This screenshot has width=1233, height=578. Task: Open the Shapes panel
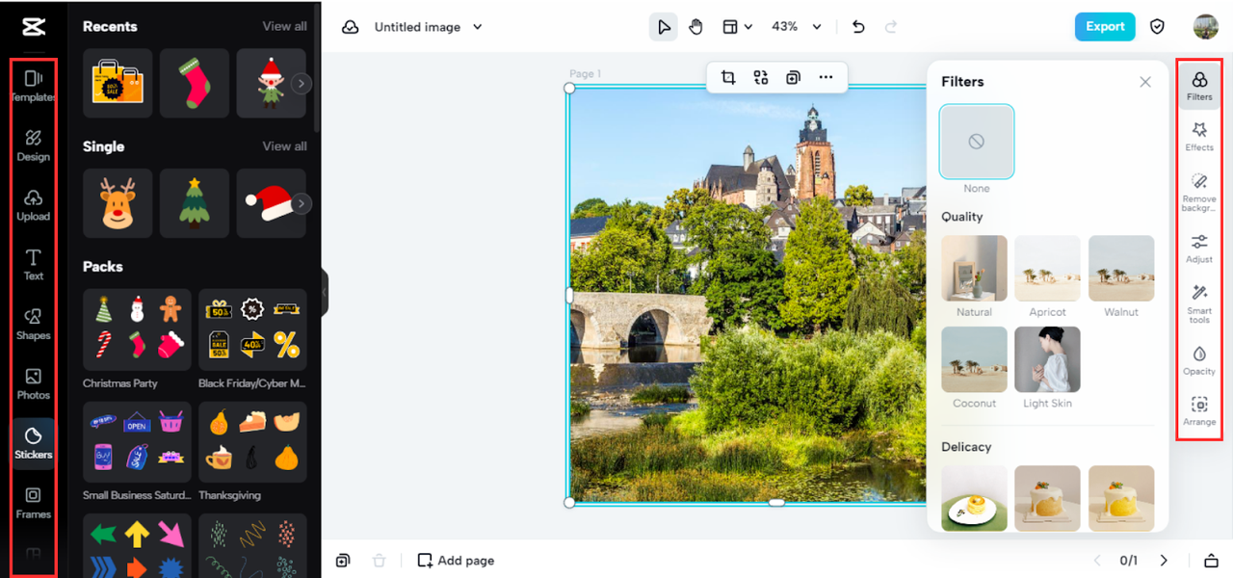[33, 325]
